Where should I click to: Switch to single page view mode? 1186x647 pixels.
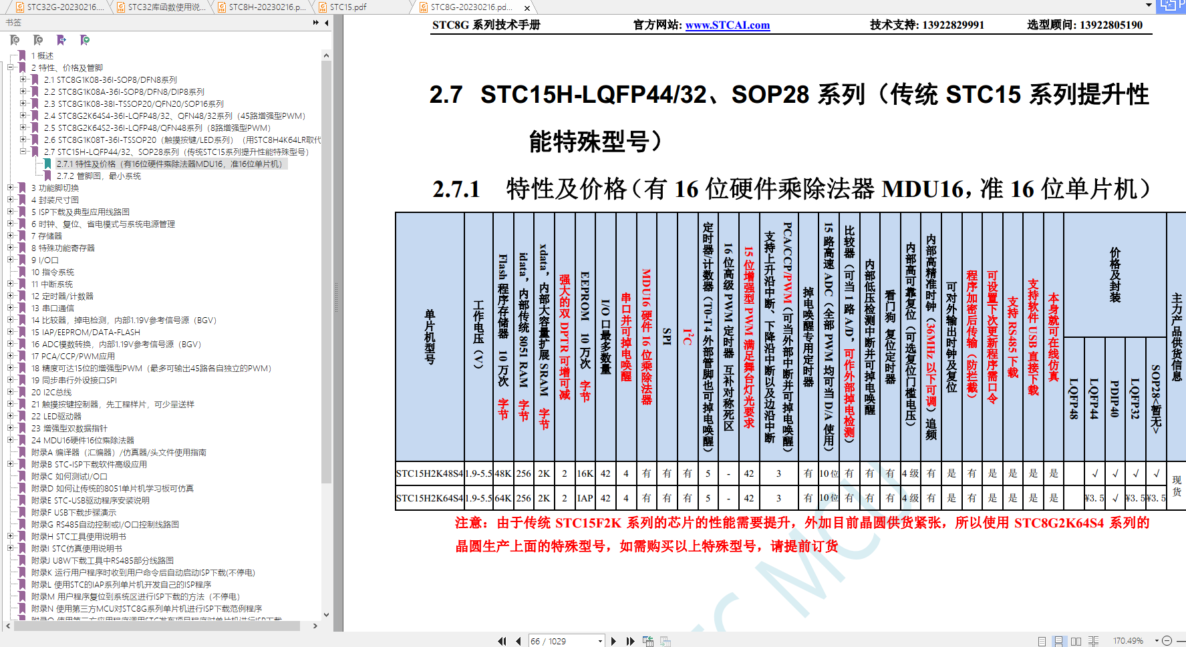tap(1042, 641)
